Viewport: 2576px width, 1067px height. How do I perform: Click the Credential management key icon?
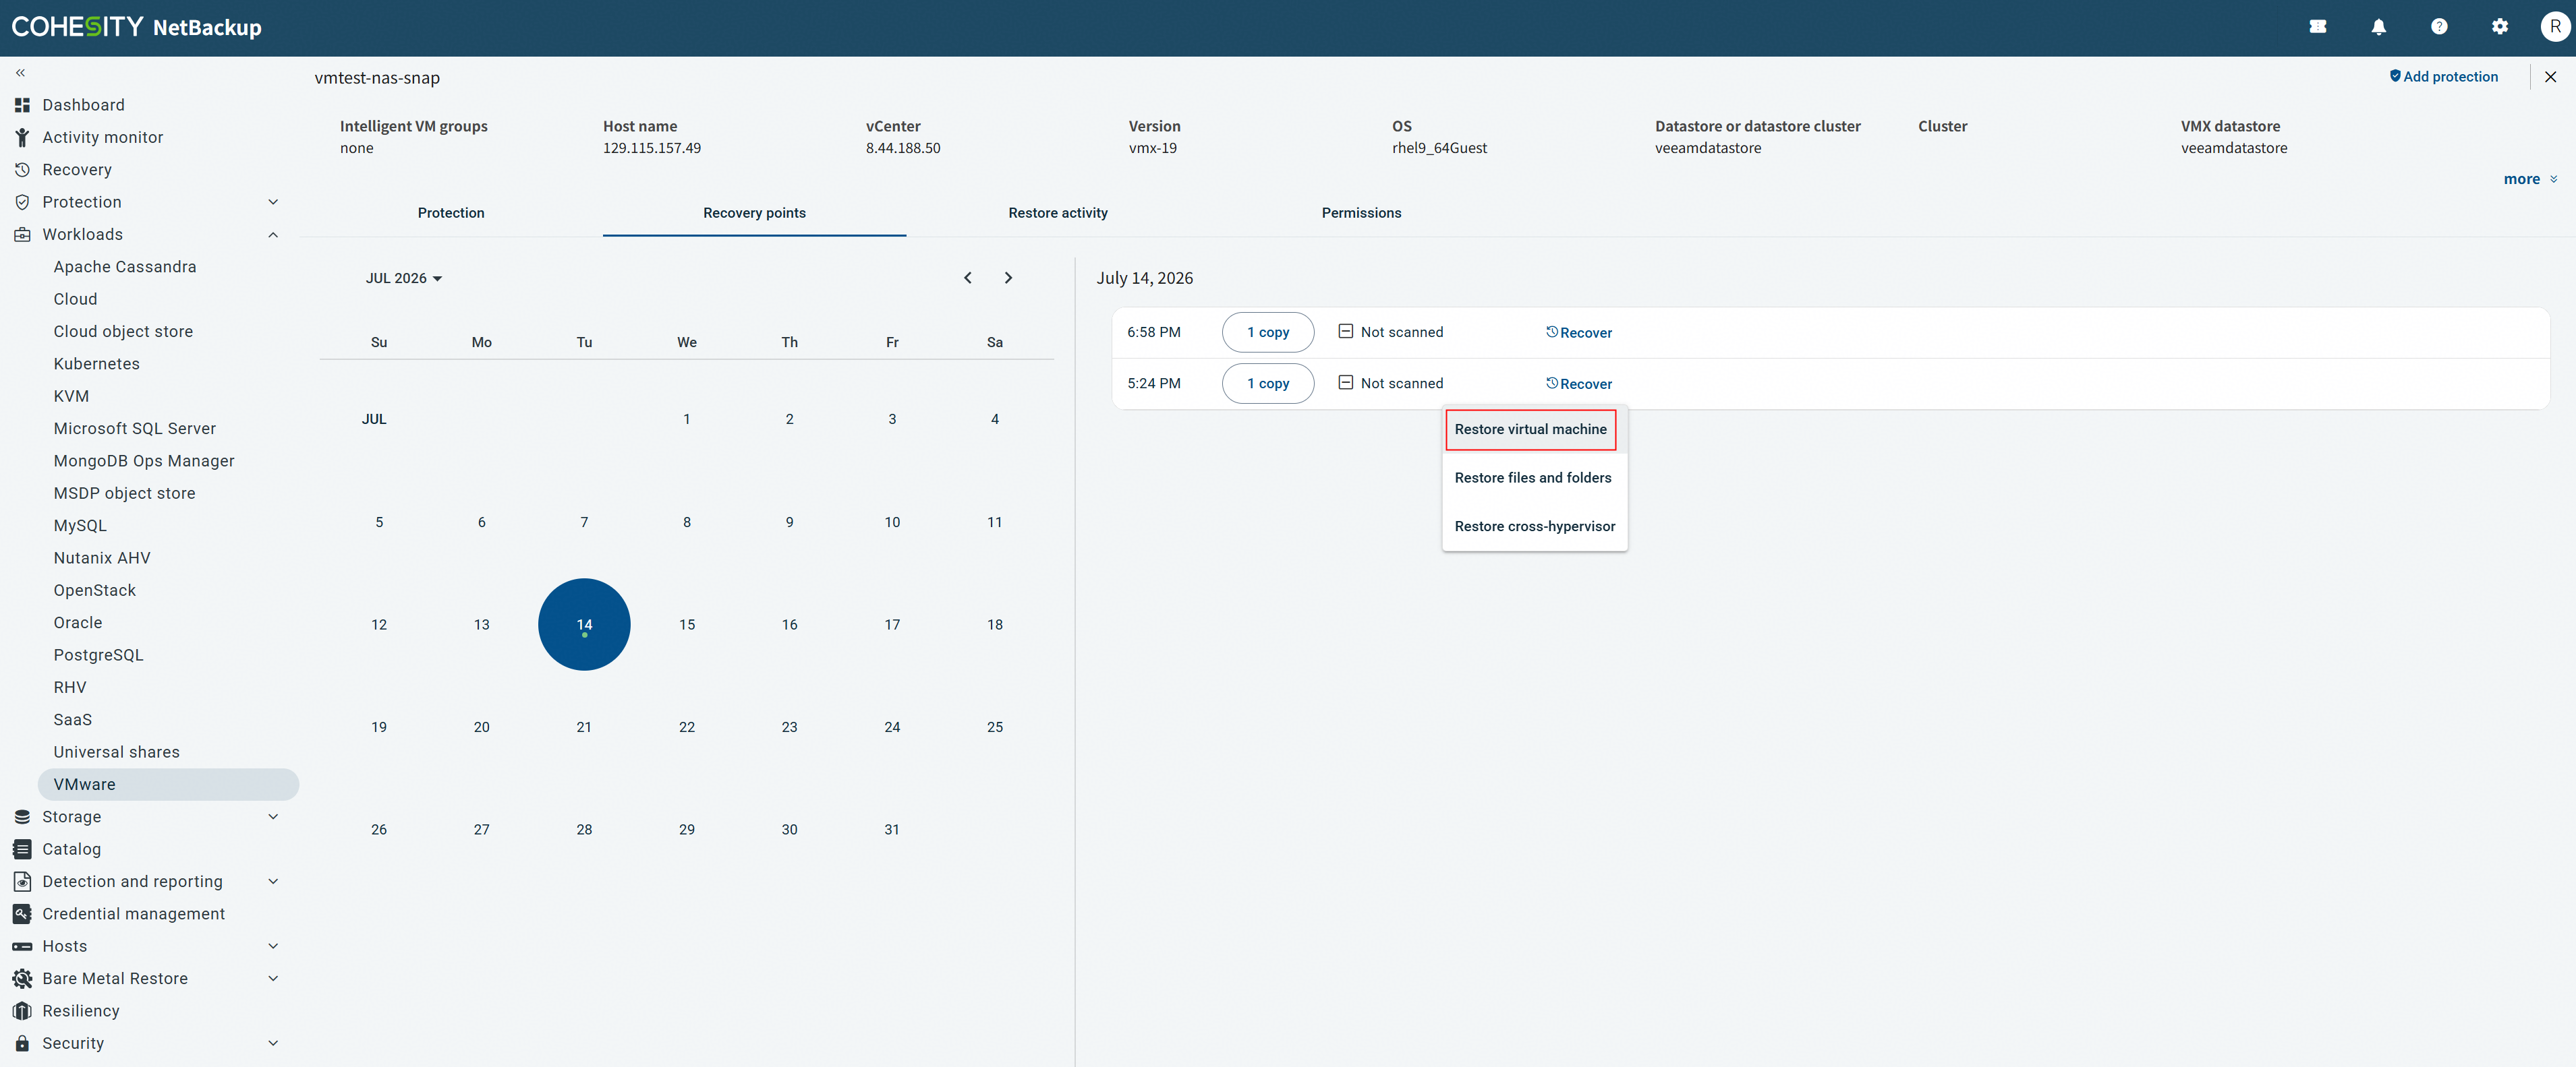click(22, 914)
